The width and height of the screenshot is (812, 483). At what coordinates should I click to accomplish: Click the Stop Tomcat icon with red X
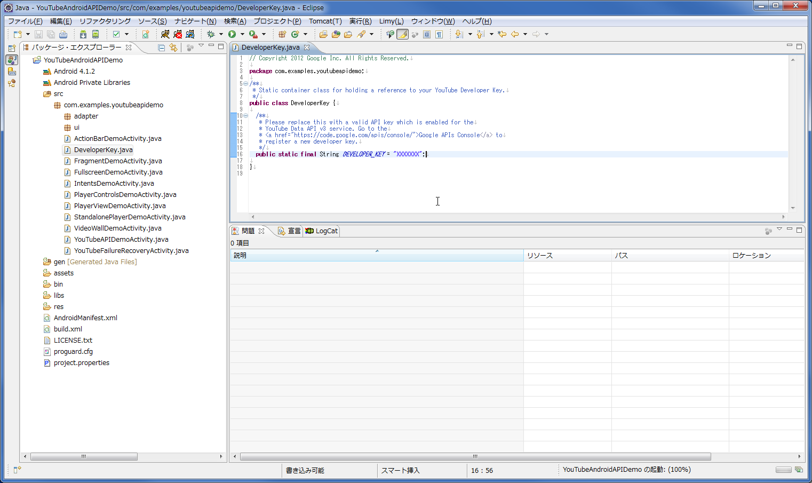click(178, 34)
